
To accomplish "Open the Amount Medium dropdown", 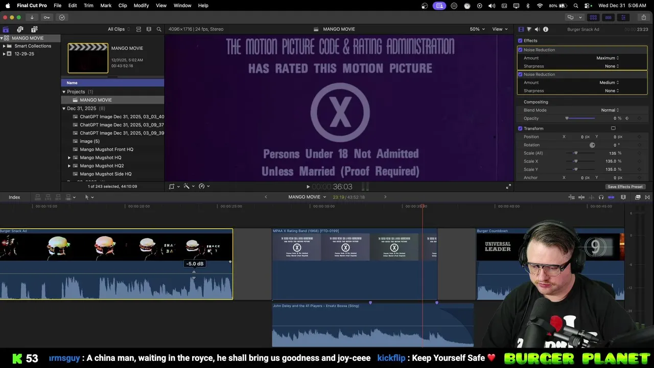I will [x=609, y=82].
